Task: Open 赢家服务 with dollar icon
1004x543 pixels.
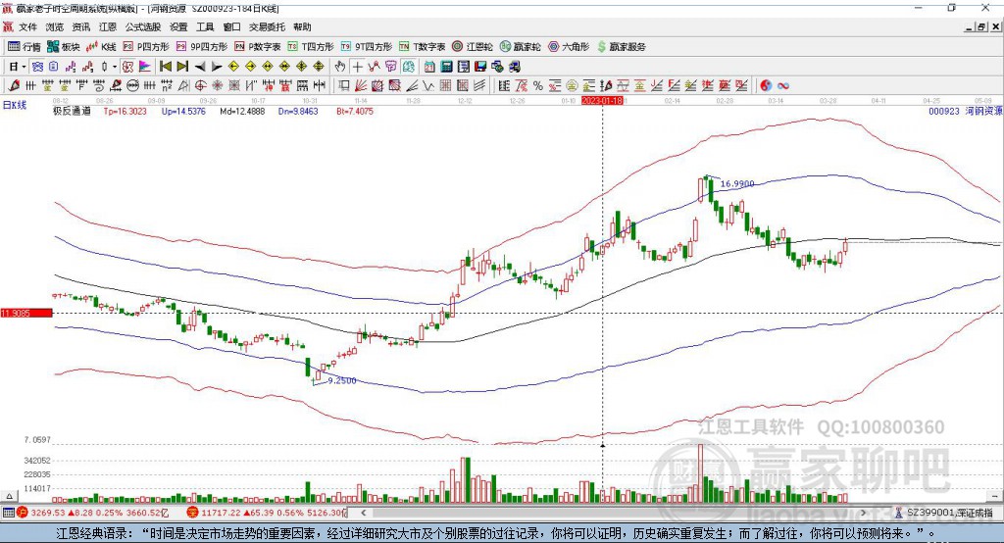Action: coord(621,47)
